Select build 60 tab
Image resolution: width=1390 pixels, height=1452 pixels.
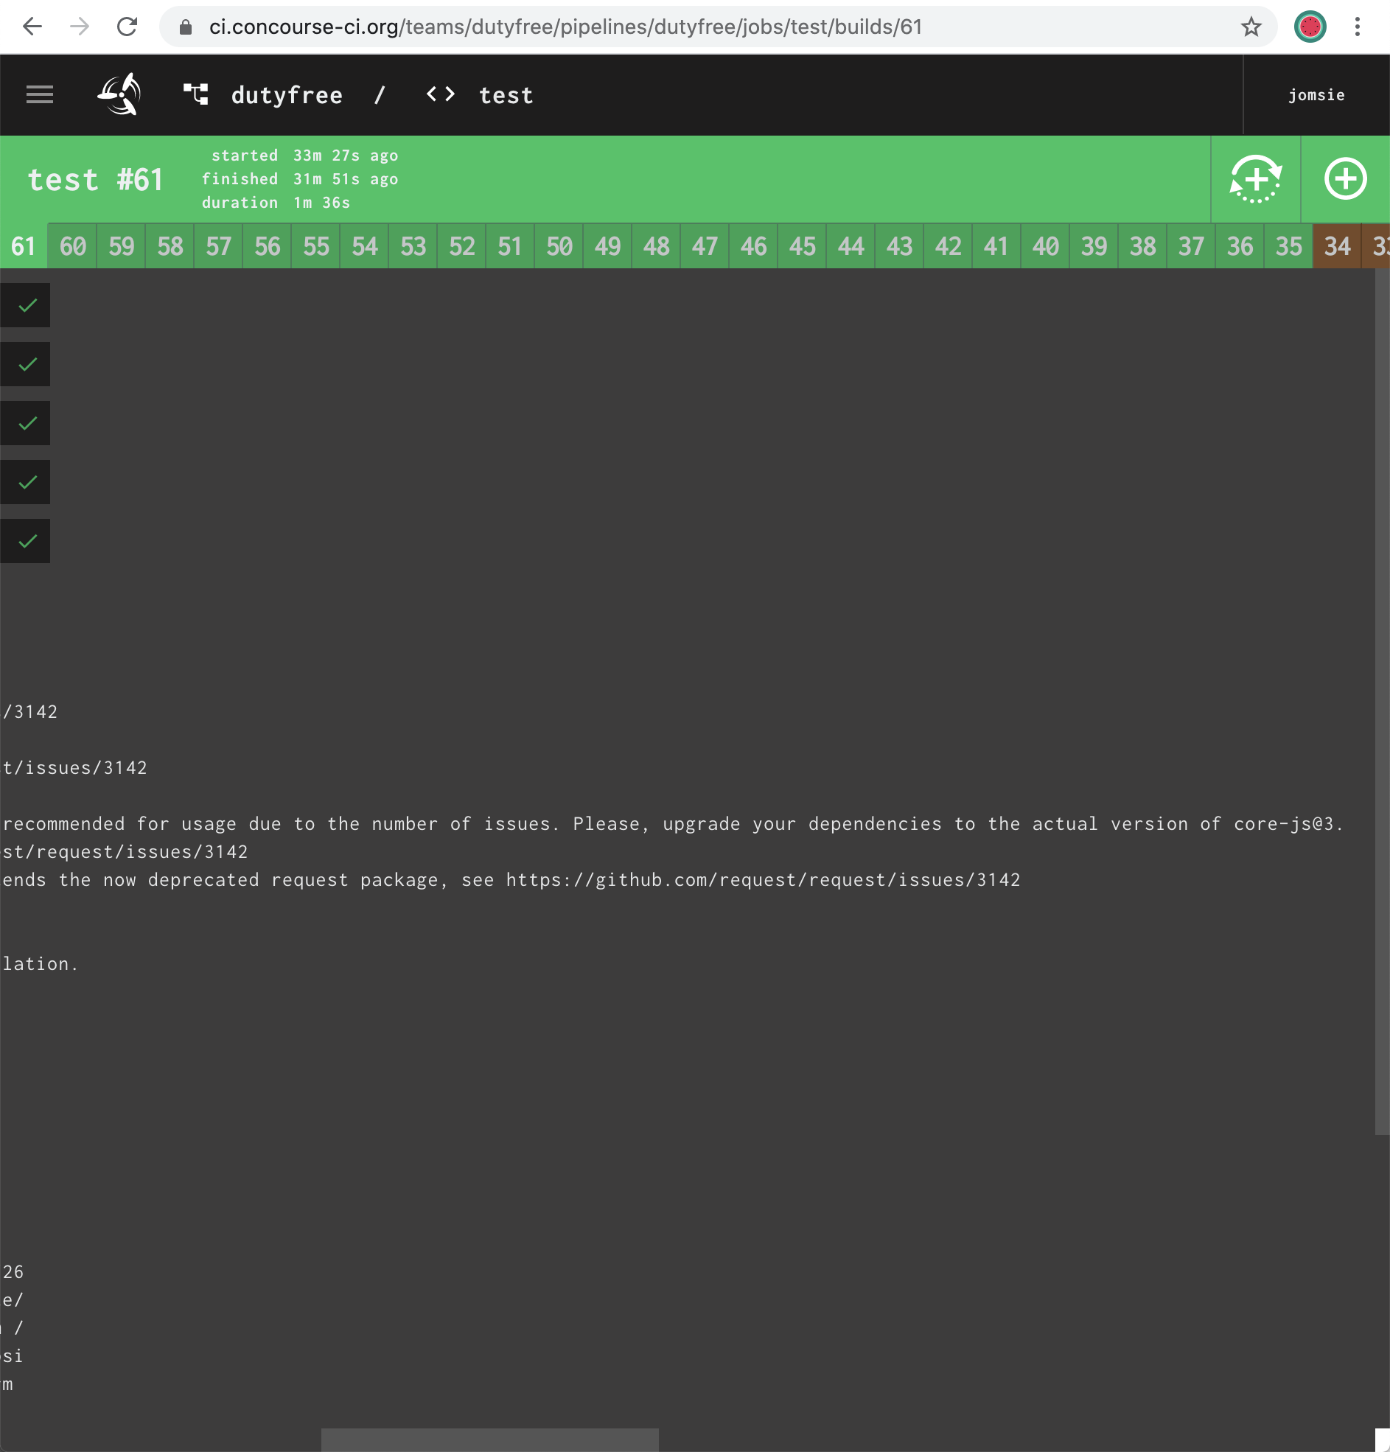[73, 246]
